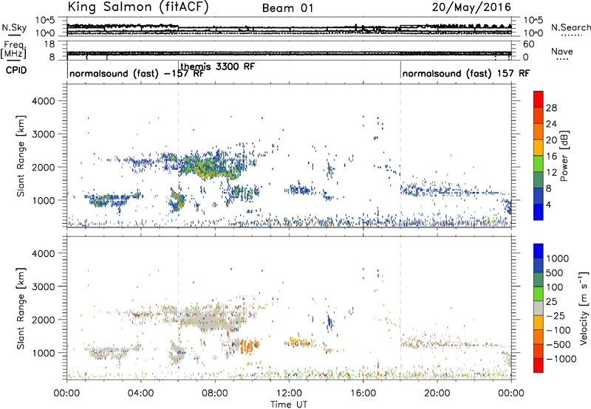Click the '18' frequency axis label
Screen dimensions: 591x409
[49, 44]
